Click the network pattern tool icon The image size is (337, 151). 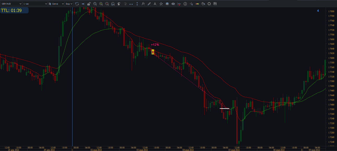161,4
